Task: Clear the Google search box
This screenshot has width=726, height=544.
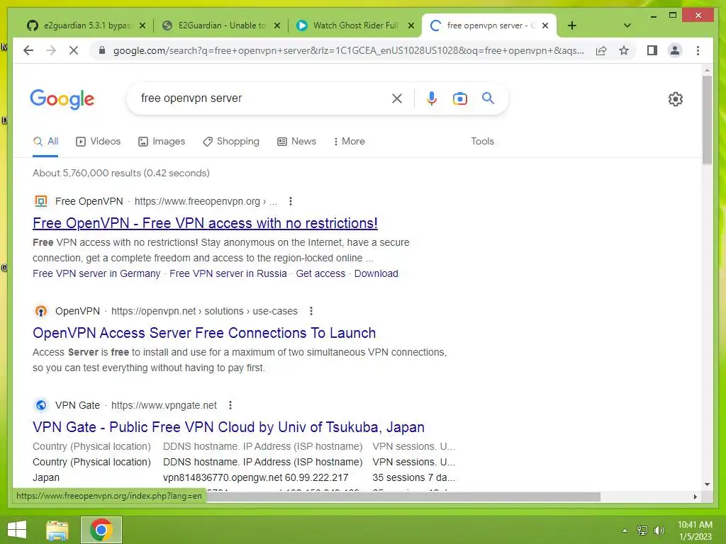Action: [x=397, y=98]
